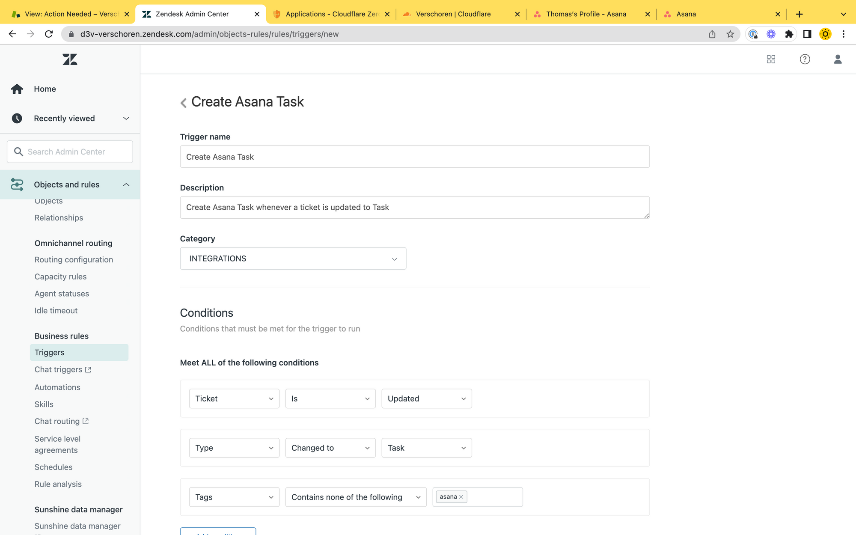856x535 pixels.
Task: Switch to Applications - Cloudflare Zero tab
Action: (x=332, y=14)
